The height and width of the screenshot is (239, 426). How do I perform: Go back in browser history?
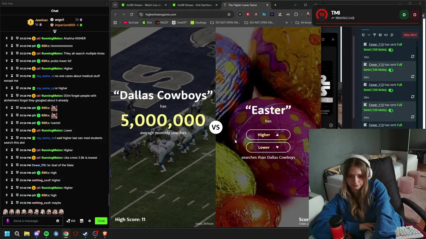115,14
